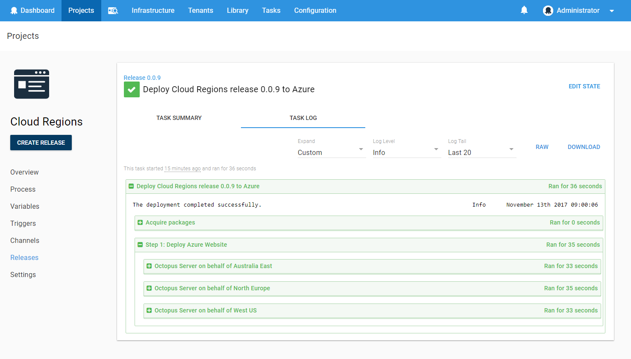
Task: Open the Log Level dropdown
Action: pyautogui.click(x=406, y=152)
